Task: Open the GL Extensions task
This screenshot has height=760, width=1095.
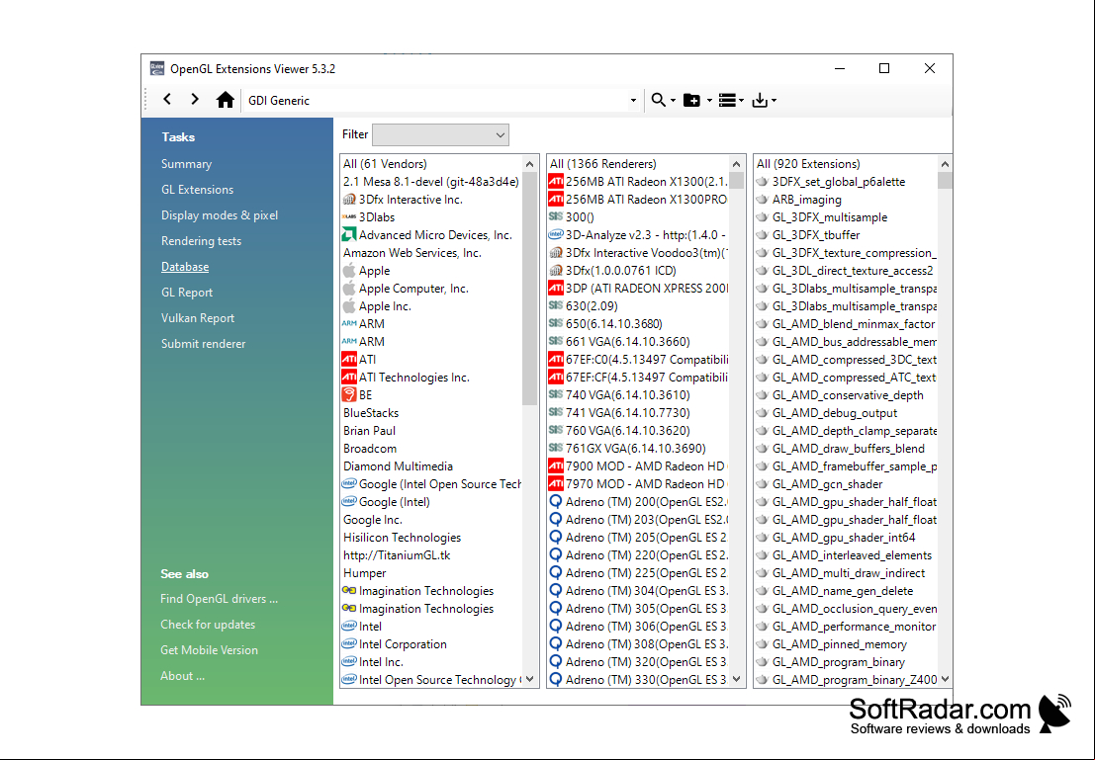Action: pos(198,190)
